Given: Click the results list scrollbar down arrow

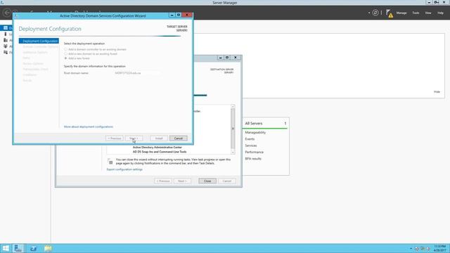Looking at the screenshot, I should point(233,153).
